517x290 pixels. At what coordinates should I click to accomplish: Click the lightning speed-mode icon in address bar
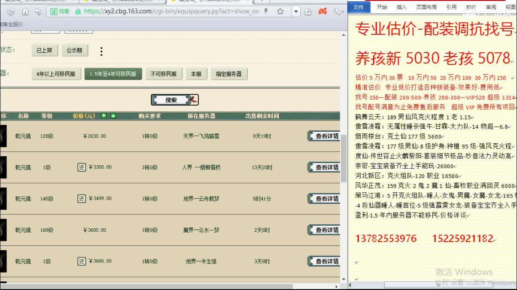pyautogui.click(x=267, y=11)
